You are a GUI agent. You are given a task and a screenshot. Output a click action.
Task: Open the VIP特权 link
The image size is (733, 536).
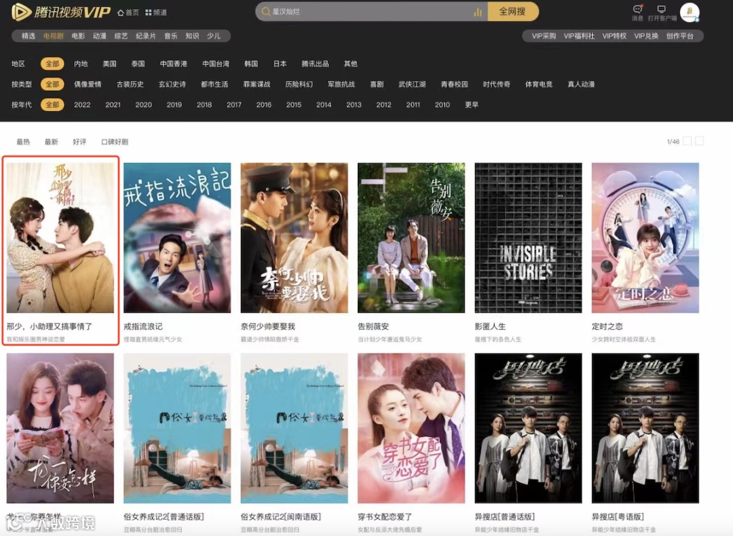[x=614, y=36]
